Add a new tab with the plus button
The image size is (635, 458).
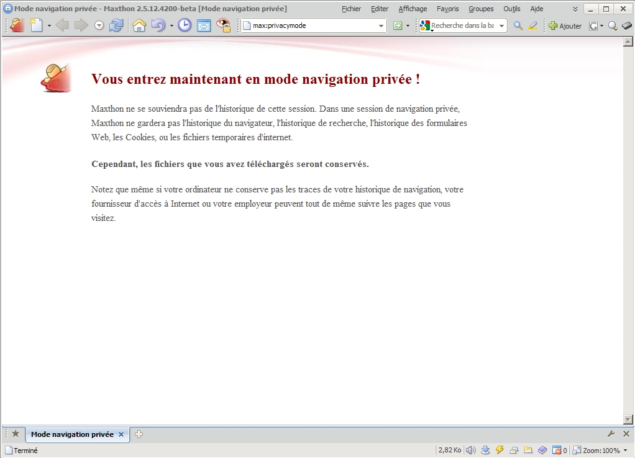tap(139, 434)
